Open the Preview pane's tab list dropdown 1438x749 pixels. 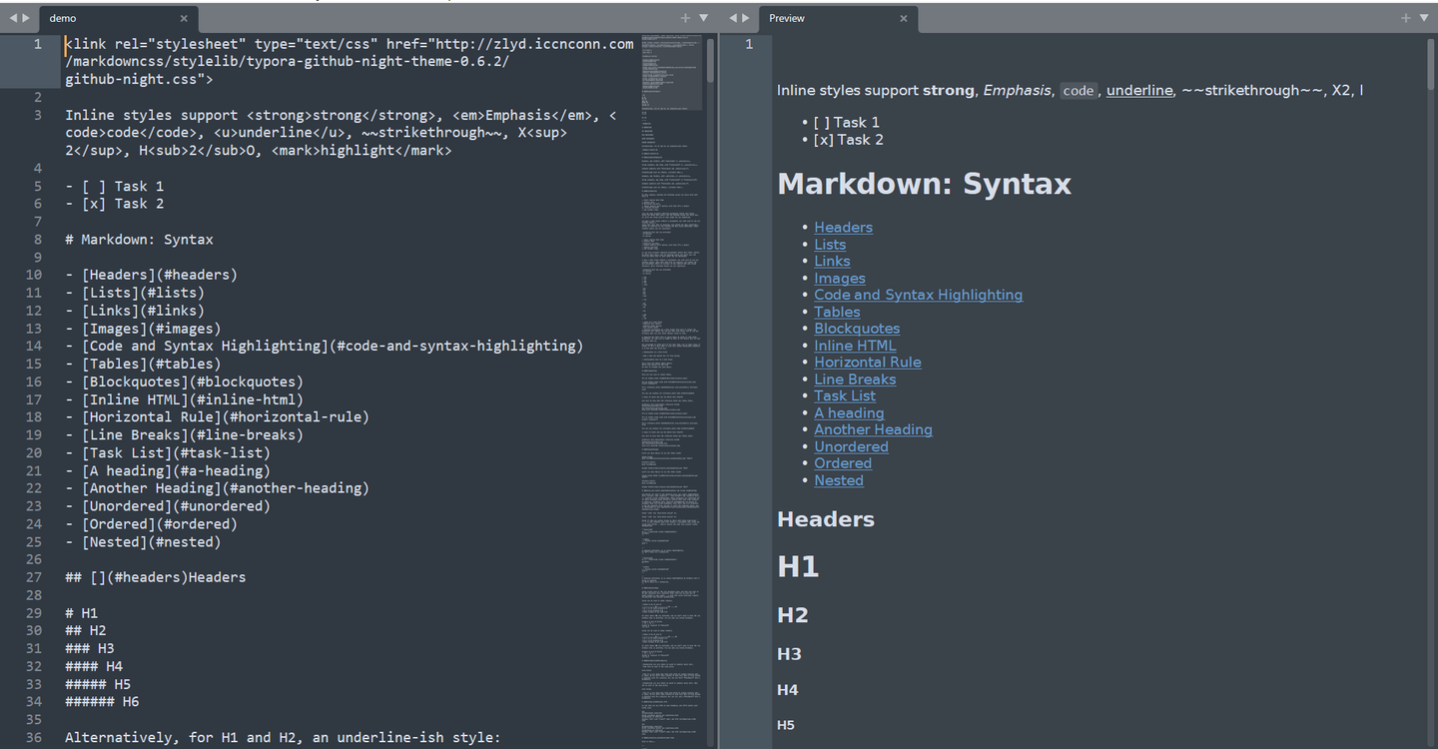coord(1423,18)
